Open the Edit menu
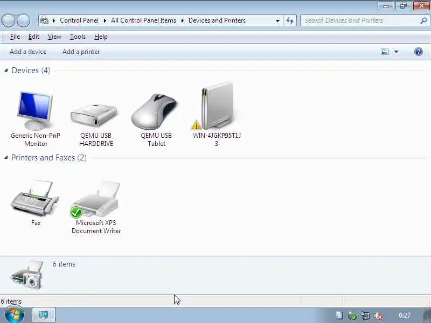The image size is (431, 323). click(x=34, y=37)
